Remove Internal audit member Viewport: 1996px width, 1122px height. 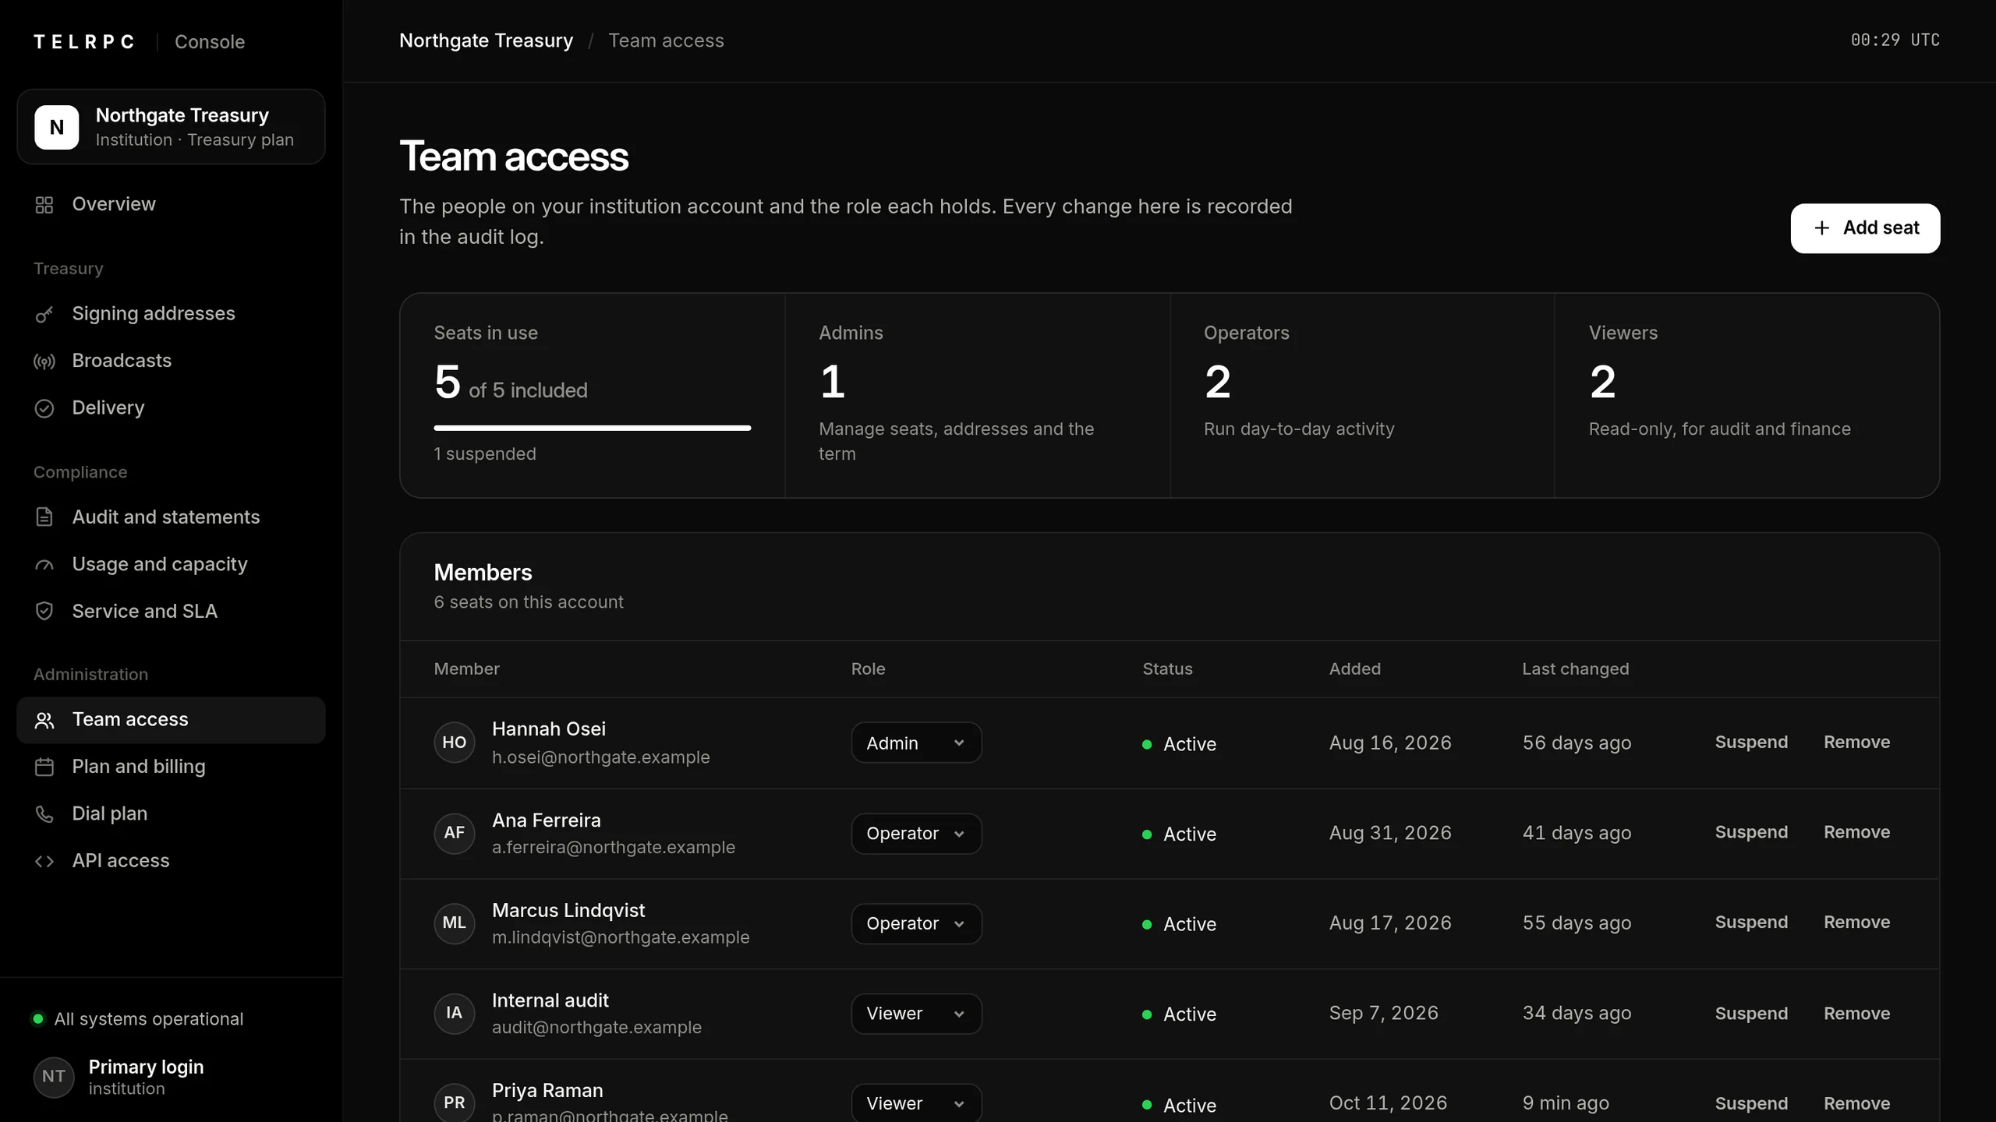click(1856, 1014)
